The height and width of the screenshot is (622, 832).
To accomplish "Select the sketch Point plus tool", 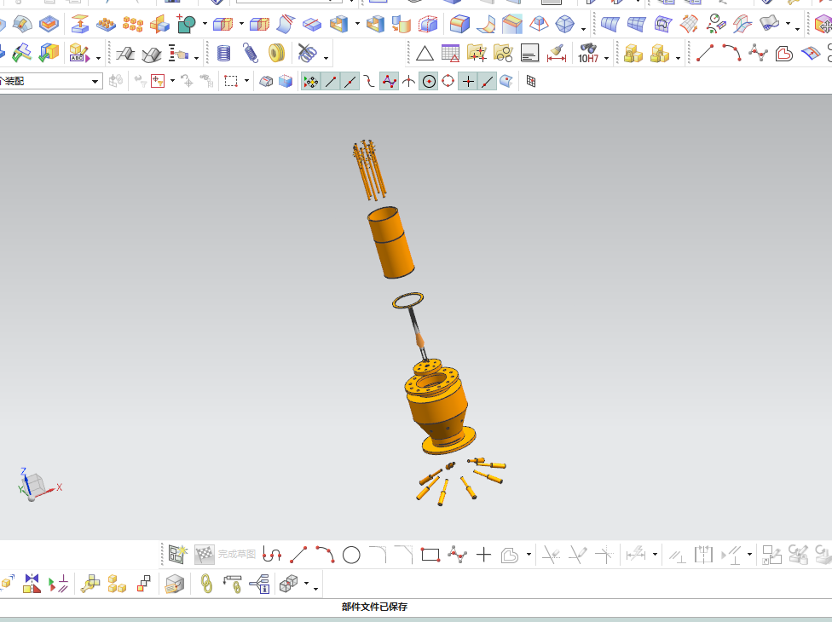I will point(483,555).
